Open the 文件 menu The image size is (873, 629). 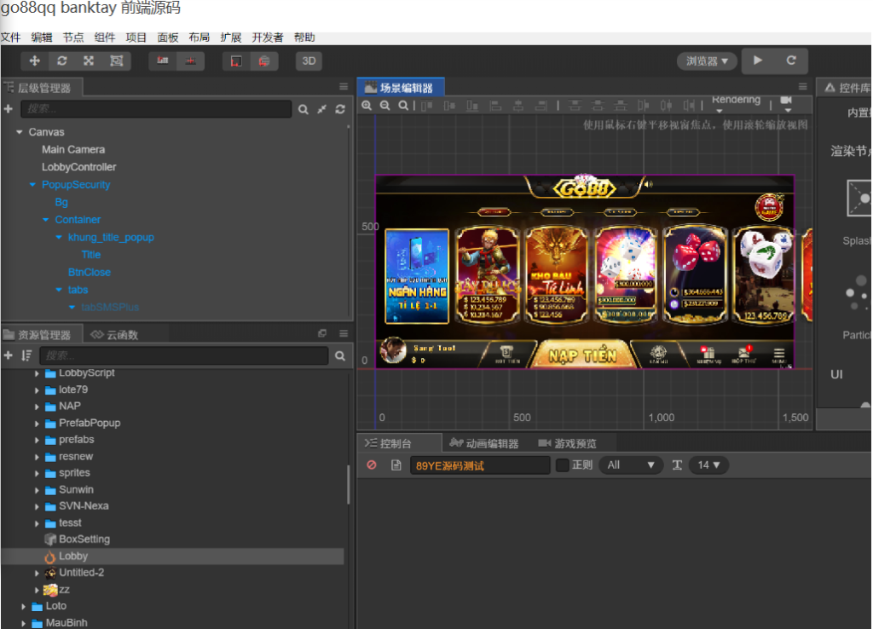tap(10, 38)
